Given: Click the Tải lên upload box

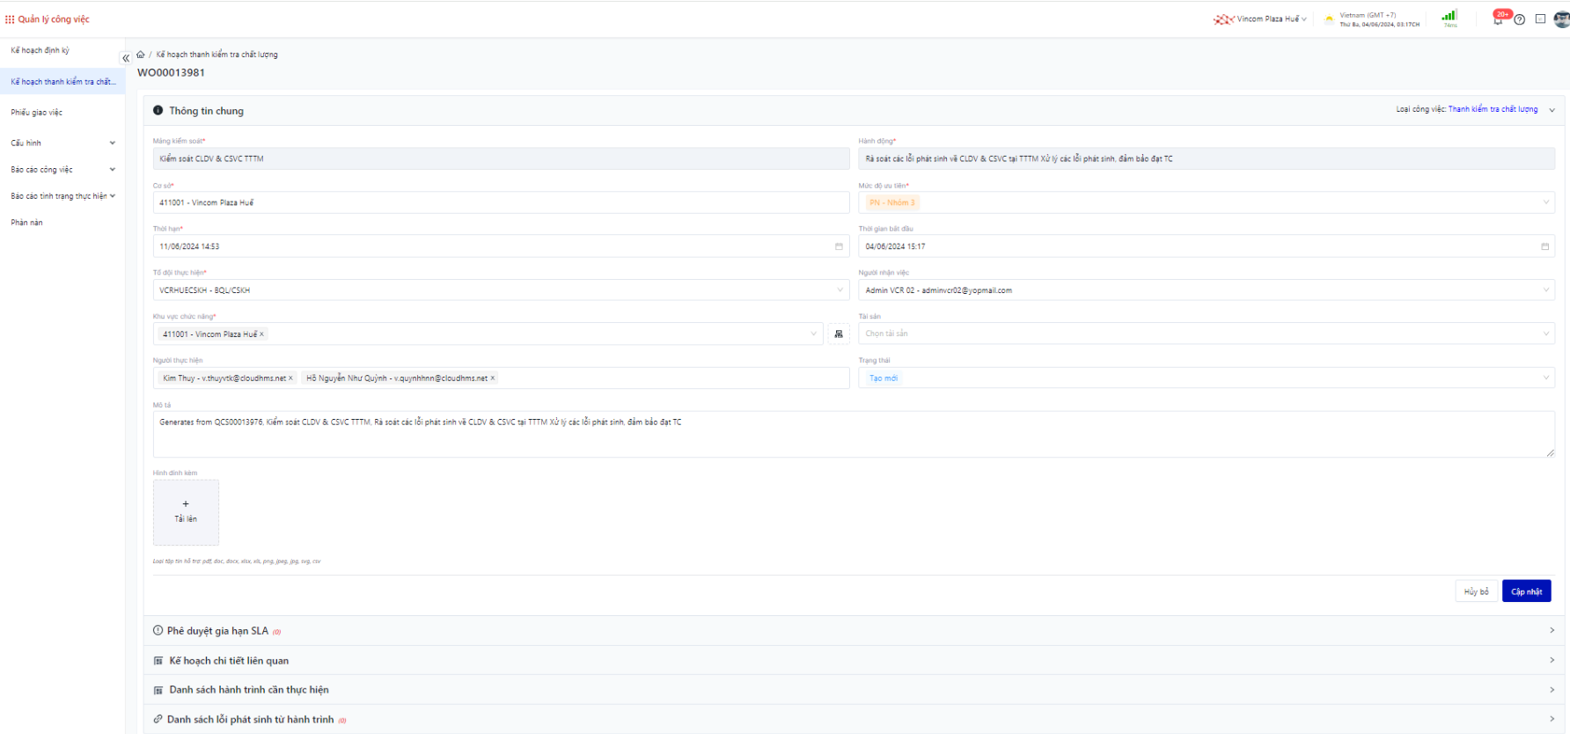Looking at the screenshot, I should pos(186,512).
